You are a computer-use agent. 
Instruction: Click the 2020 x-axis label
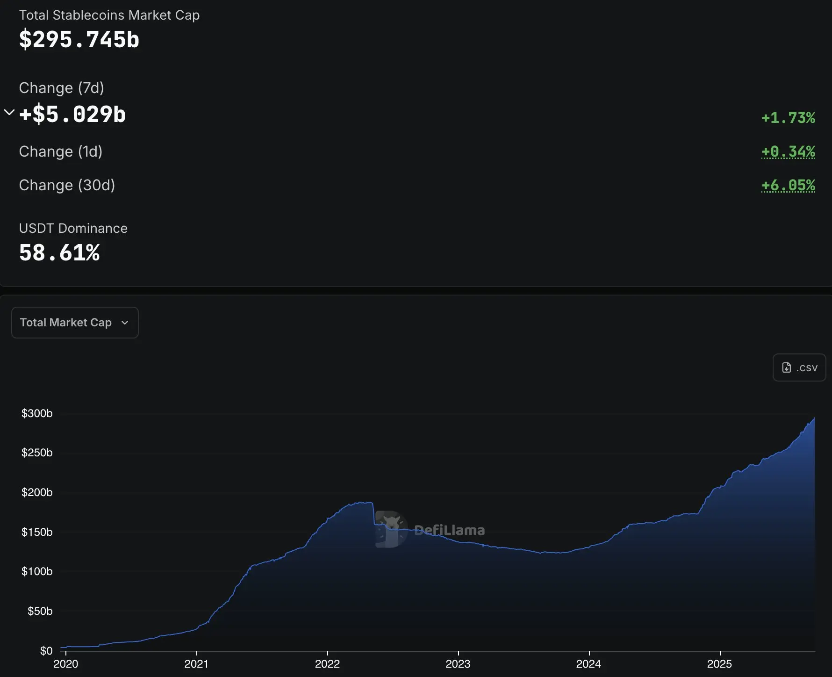tap(66, 664)
